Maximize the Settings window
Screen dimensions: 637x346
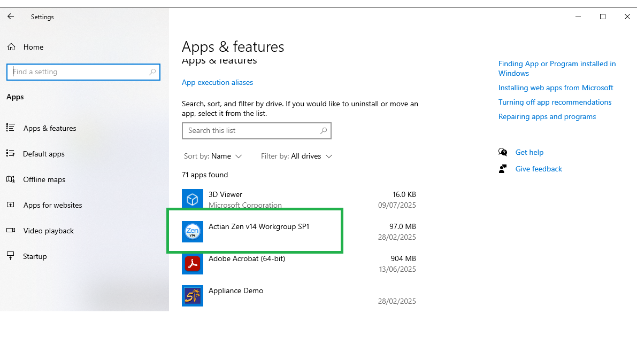point(603,17)
